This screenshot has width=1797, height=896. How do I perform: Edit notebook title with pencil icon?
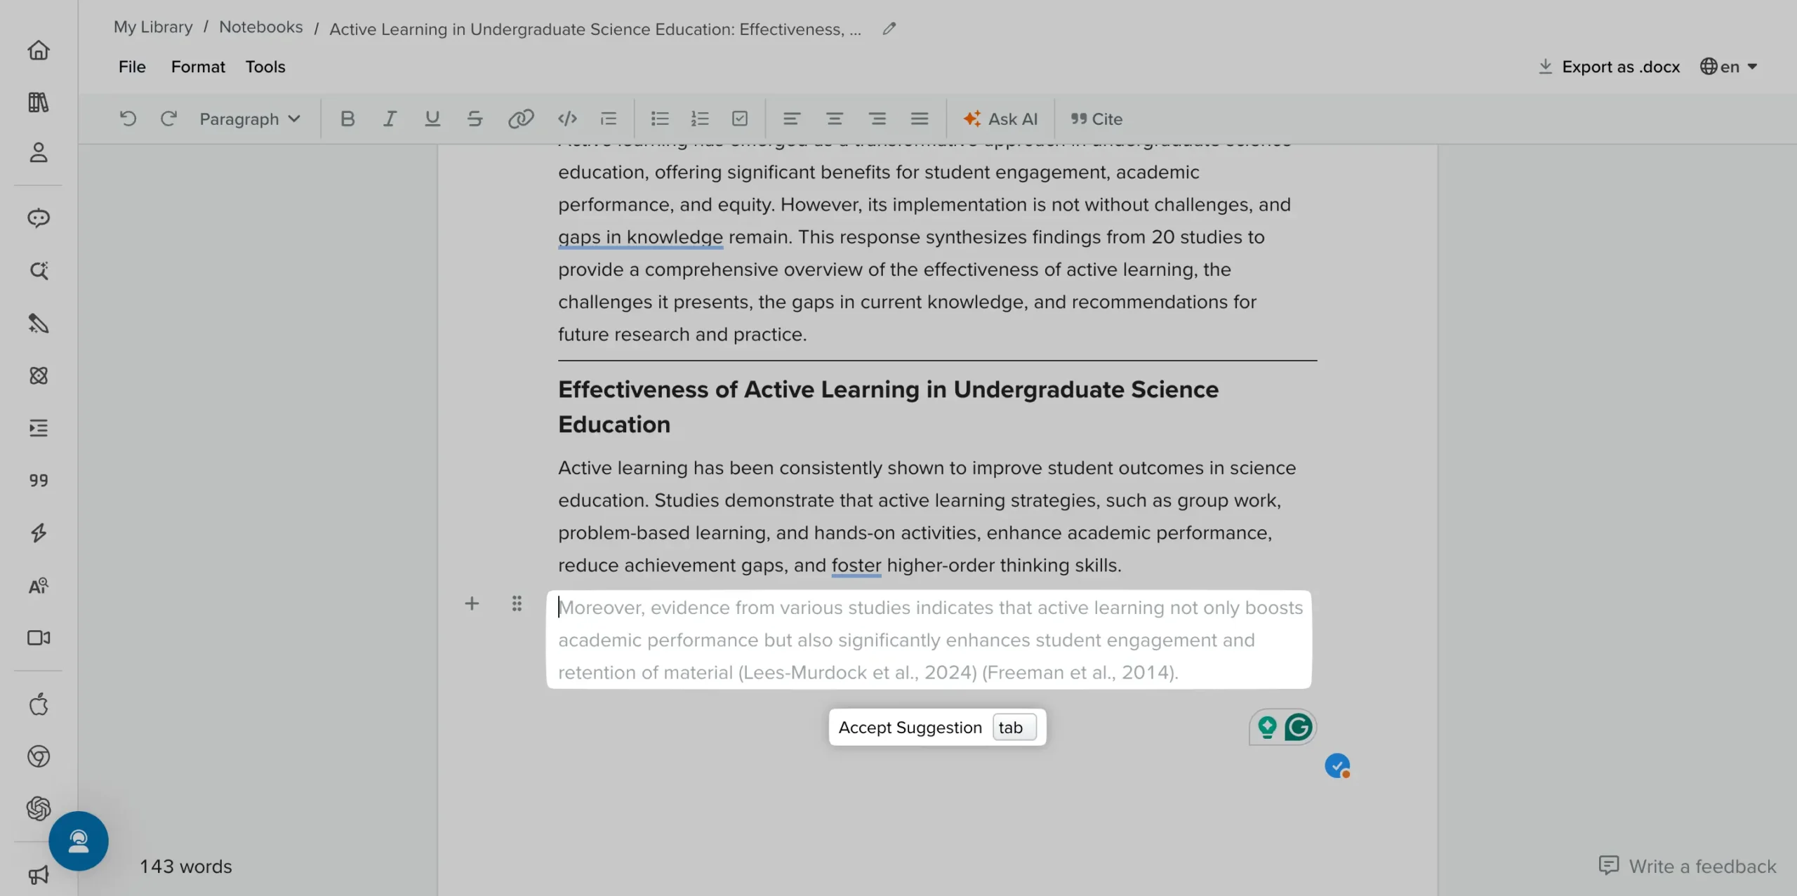pyautogui.click(x=889, y=29)
